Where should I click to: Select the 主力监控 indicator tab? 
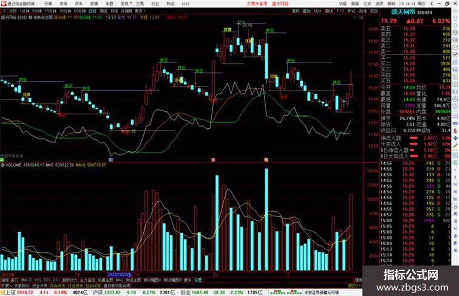click(87, 280)
